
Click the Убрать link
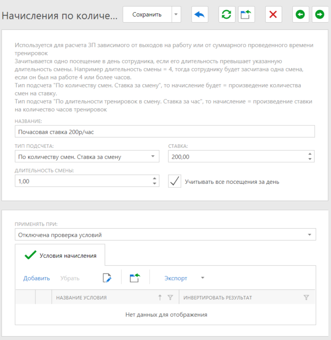(x=70, y=278)
